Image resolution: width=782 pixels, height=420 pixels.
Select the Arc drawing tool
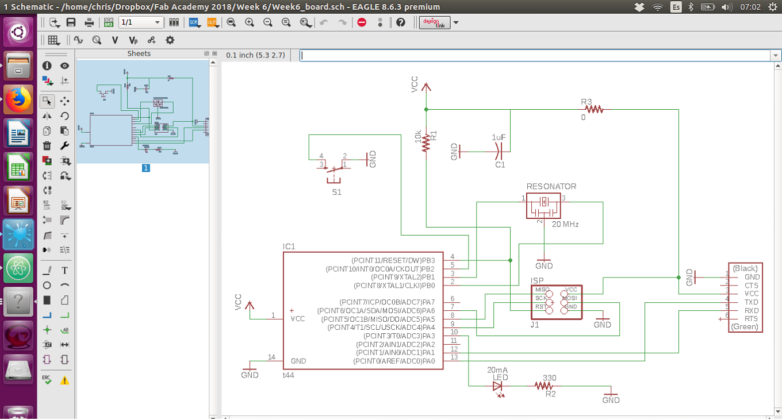64,286
